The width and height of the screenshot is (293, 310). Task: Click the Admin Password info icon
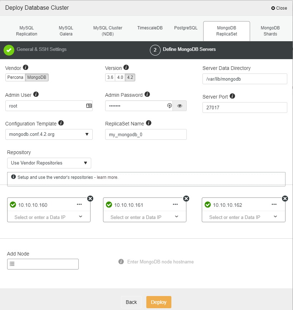[147, 95]
